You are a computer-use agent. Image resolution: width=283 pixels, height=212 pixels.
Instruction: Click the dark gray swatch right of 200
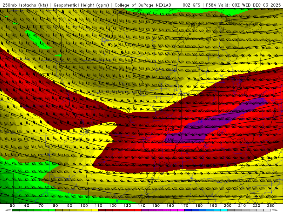(231, 210)
